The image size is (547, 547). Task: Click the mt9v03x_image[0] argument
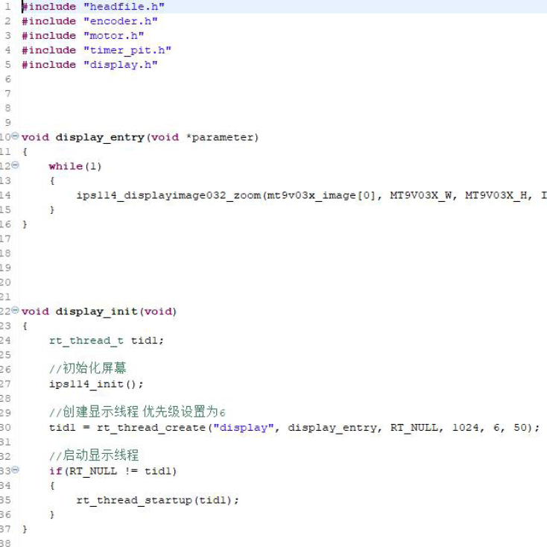pyautogui.click(x=321, y=195)
